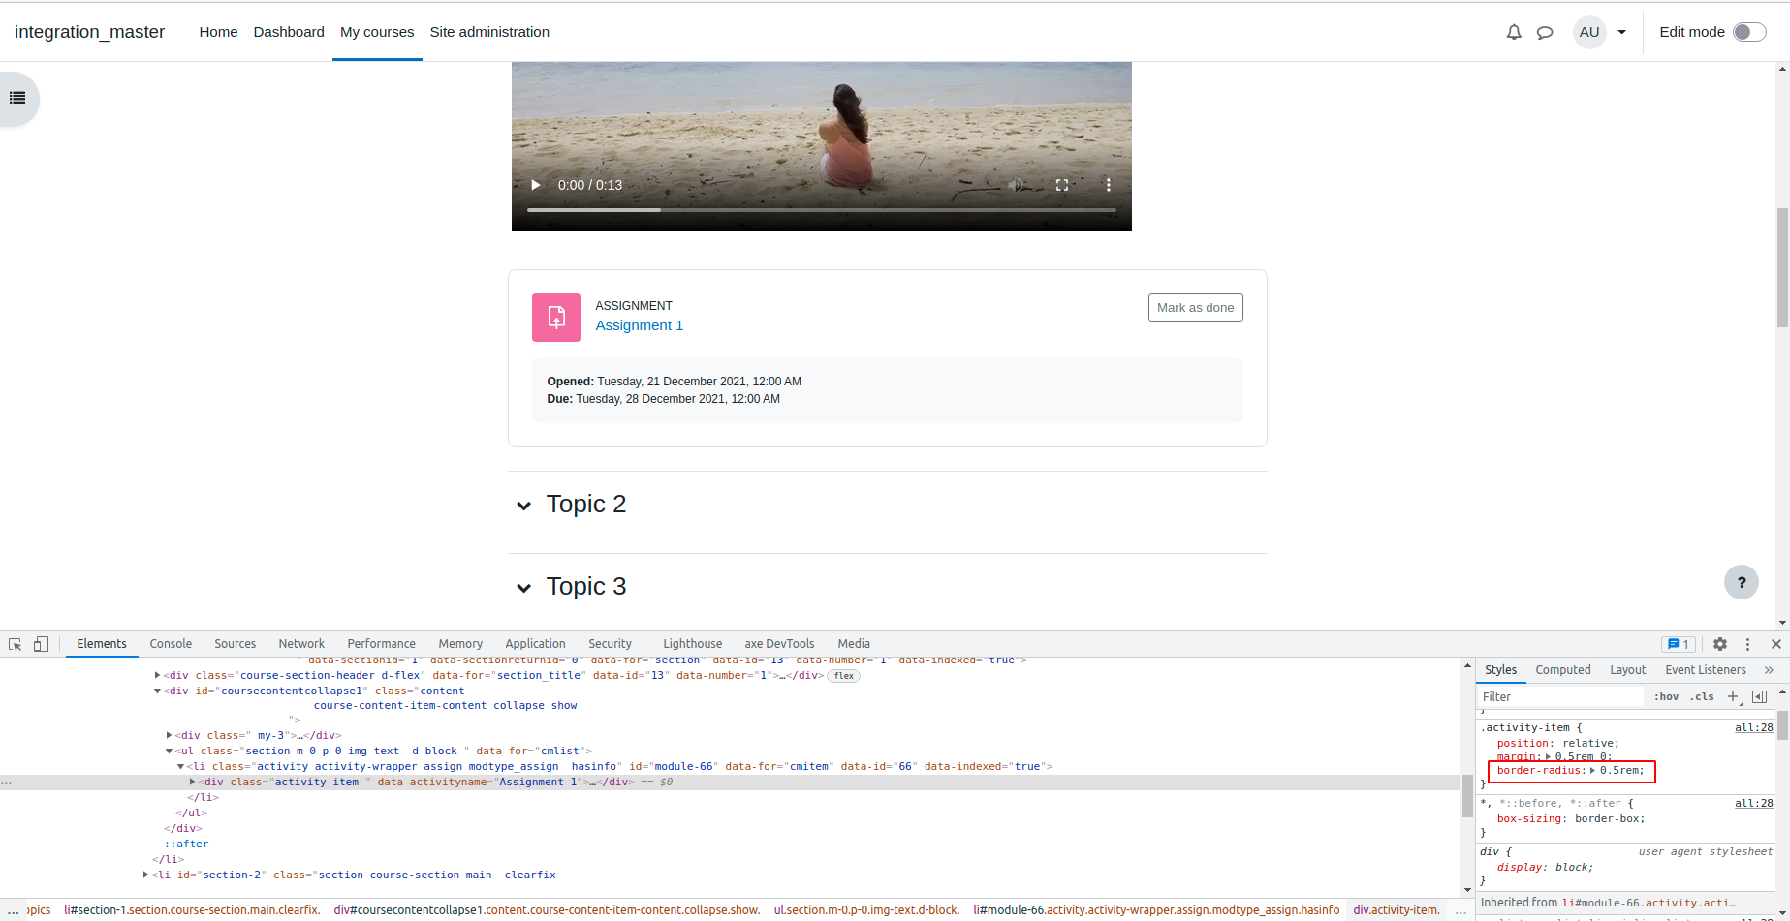The image size is (1790, 921).
Task: Expand the border-radius shorthand triangle
Action: point(1592,771)
